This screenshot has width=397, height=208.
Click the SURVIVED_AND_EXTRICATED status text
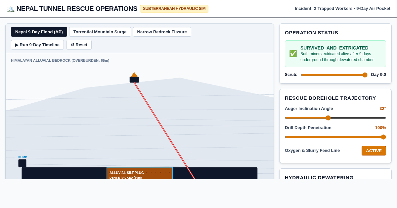click(334, 48)
